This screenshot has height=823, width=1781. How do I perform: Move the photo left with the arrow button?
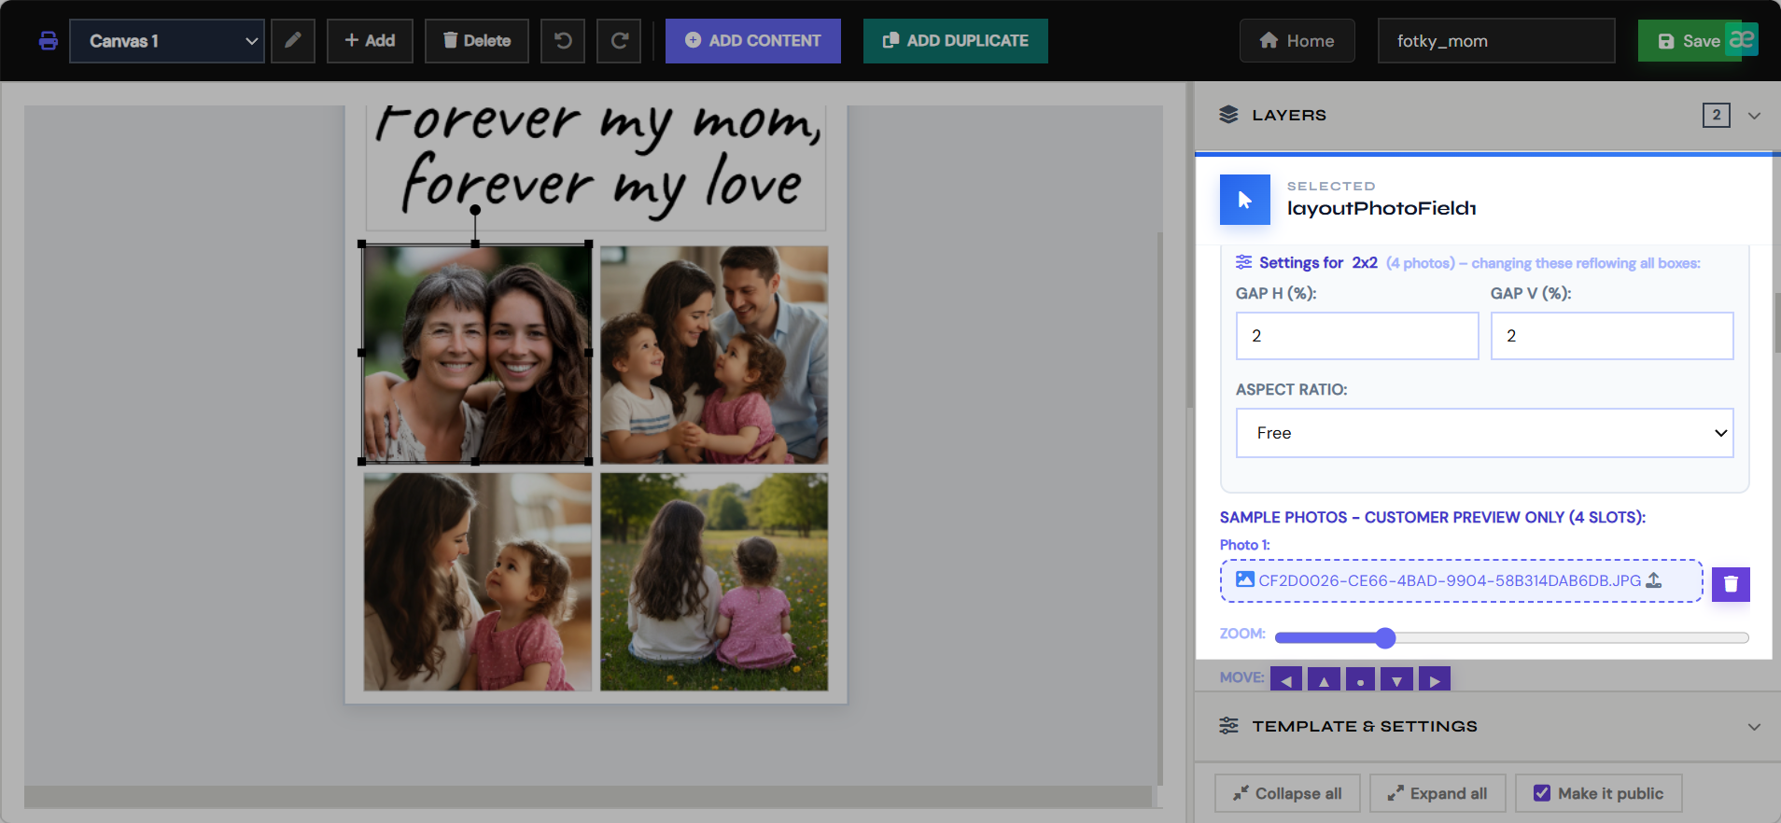coord(1286,679)
